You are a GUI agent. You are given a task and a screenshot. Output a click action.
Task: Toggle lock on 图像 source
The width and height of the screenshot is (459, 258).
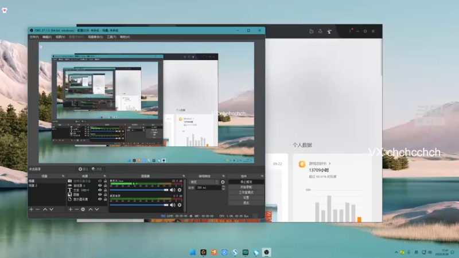pyautogui.click(x=106, y=194)
